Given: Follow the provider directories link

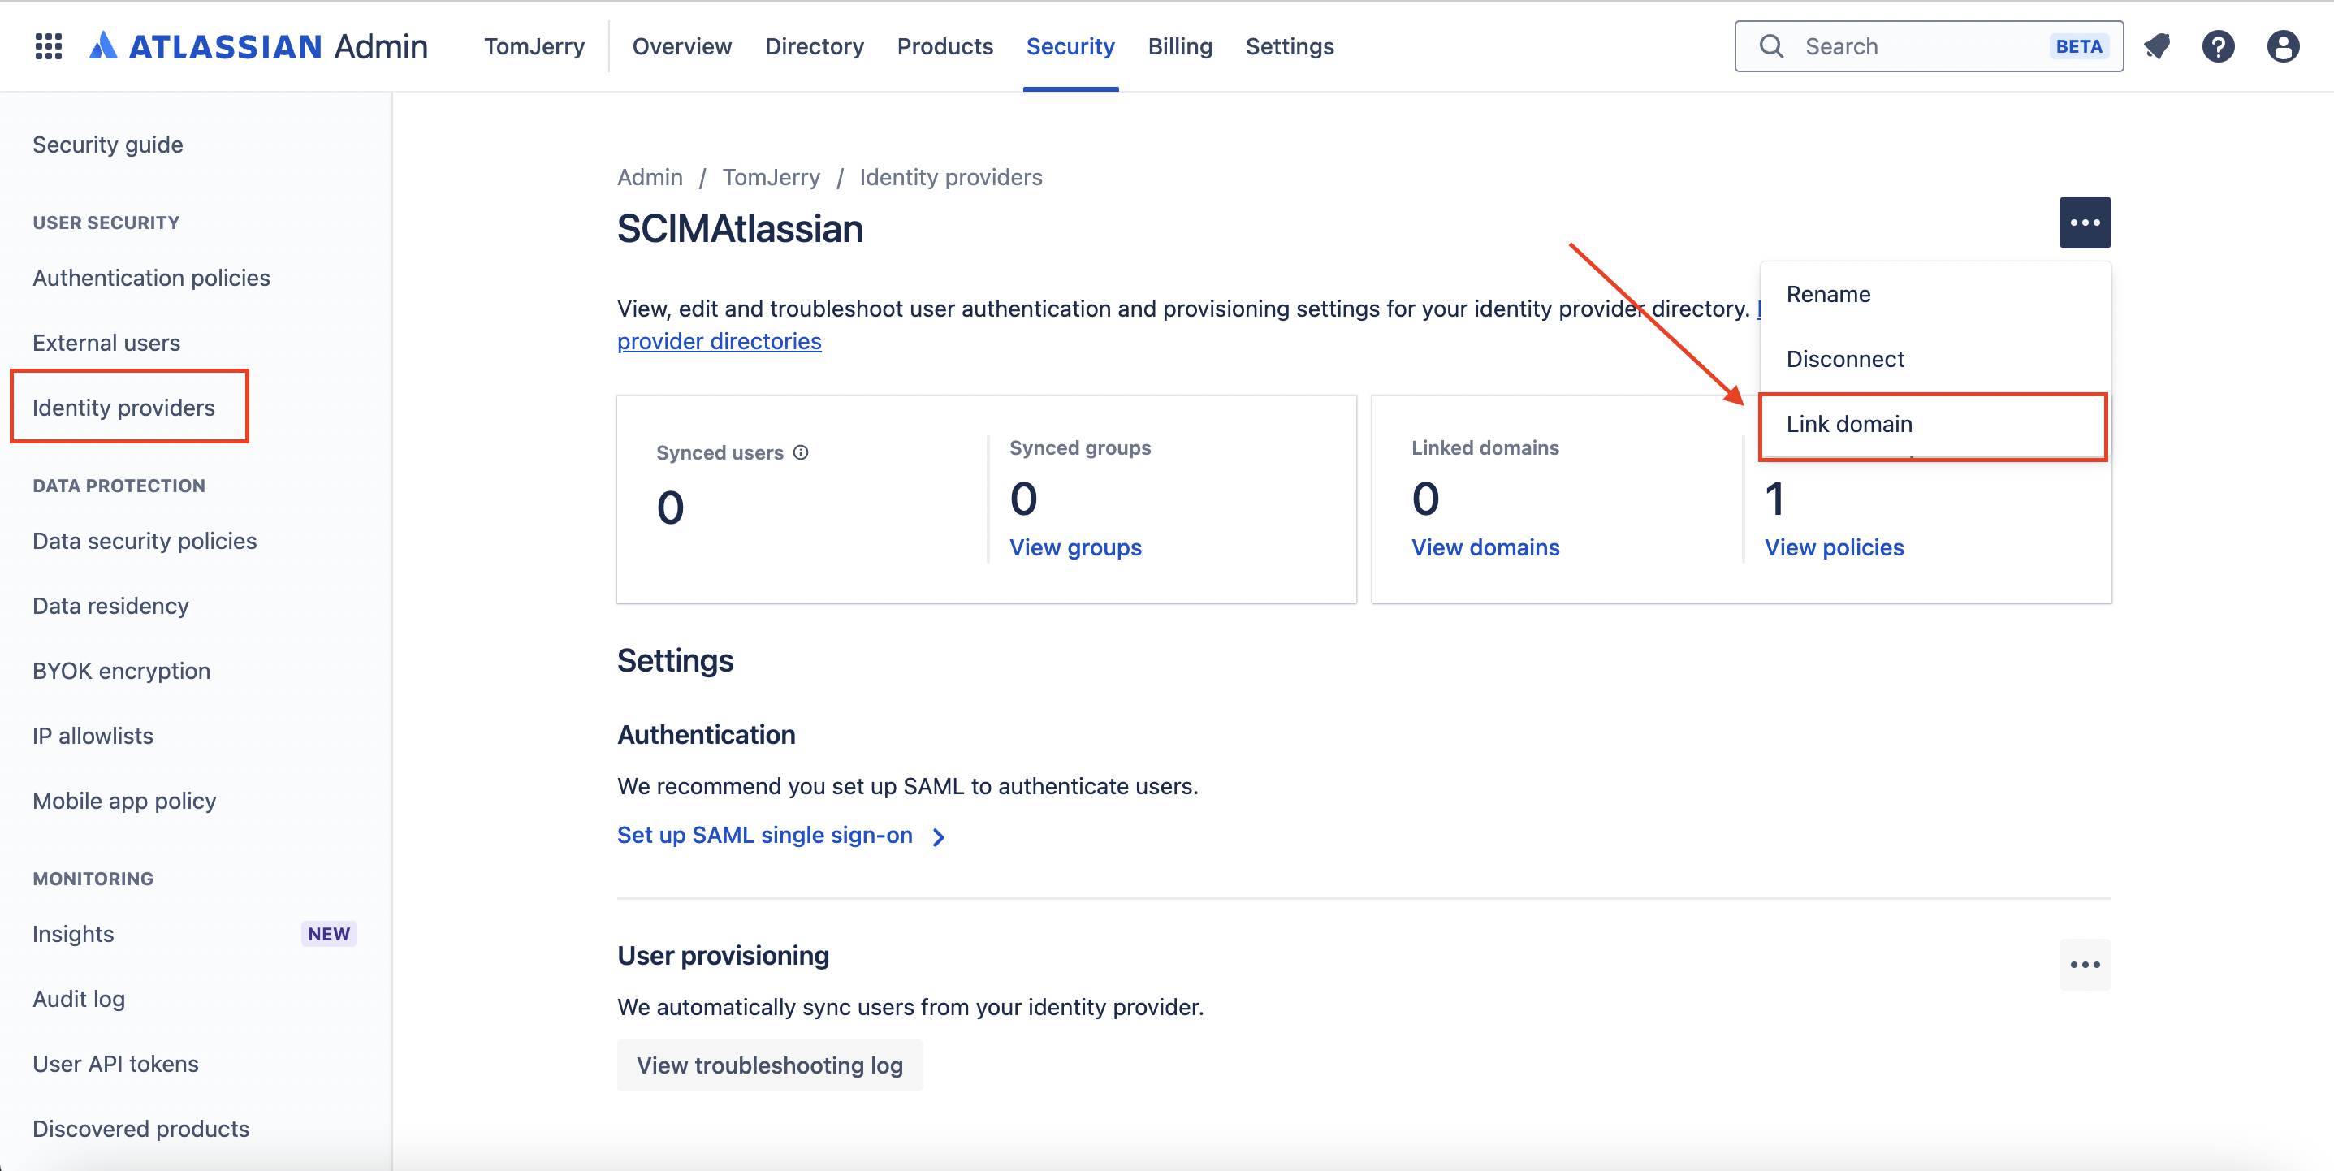Looking at the screenshot, I should [x=719, y=342].
